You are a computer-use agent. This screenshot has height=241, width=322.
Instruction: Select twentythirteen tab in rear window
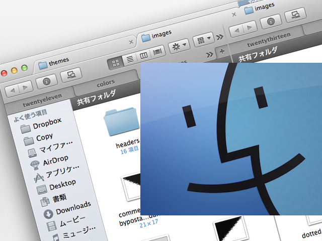pos(269,40)
